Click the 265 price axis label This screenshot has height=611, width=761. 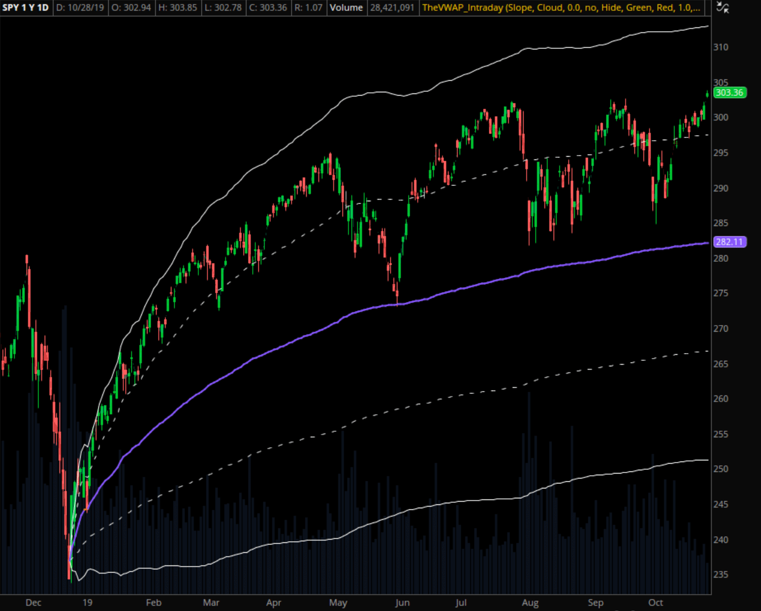click(x=721, y=364)
